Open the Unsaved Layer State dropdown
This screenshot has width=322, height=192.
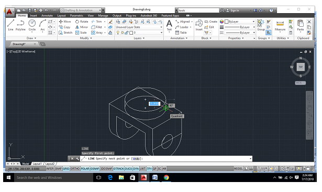(x=139, y=27)
